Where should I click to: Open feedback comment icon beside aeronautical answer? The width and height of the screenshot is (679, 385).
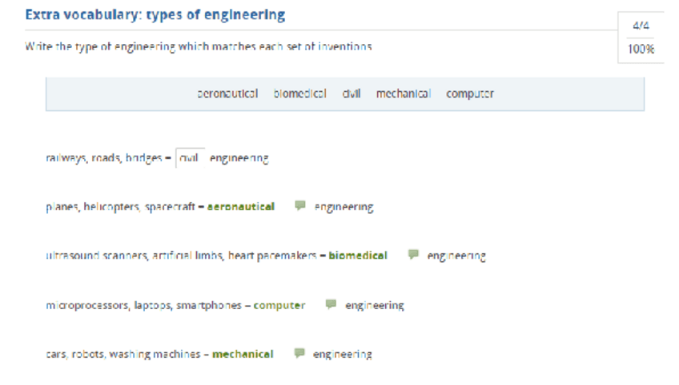click(x=300, y=206)
